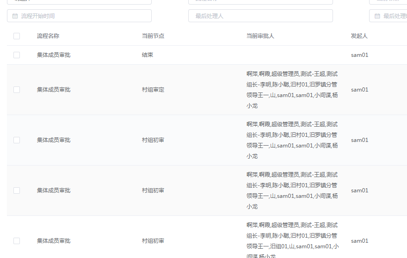Focus the 流程开始时间 date input

coord(79,16)
